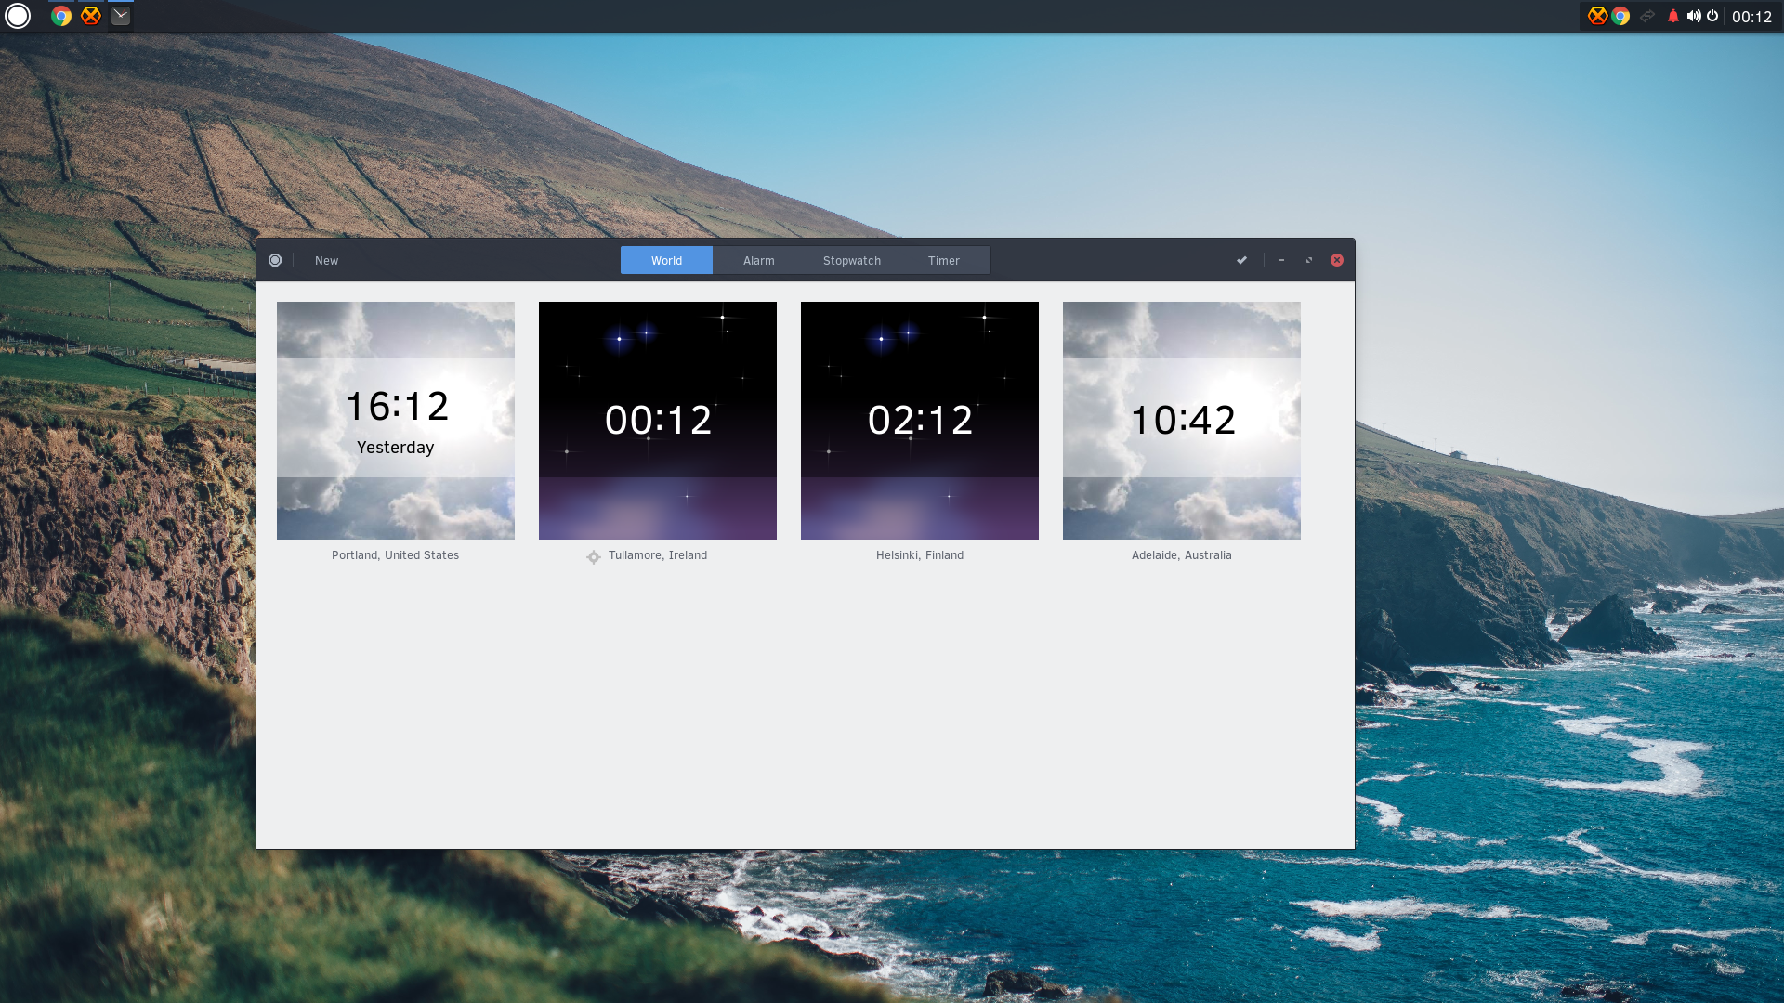Click the Helsinki, Finland label
1784x1003 pixels.
pyautogui.click(x=920, y=555)
